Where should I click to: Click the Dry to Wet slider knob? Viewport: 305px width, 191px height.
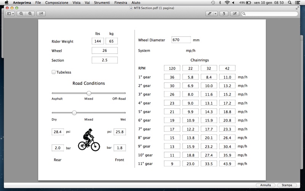(74, 113)
